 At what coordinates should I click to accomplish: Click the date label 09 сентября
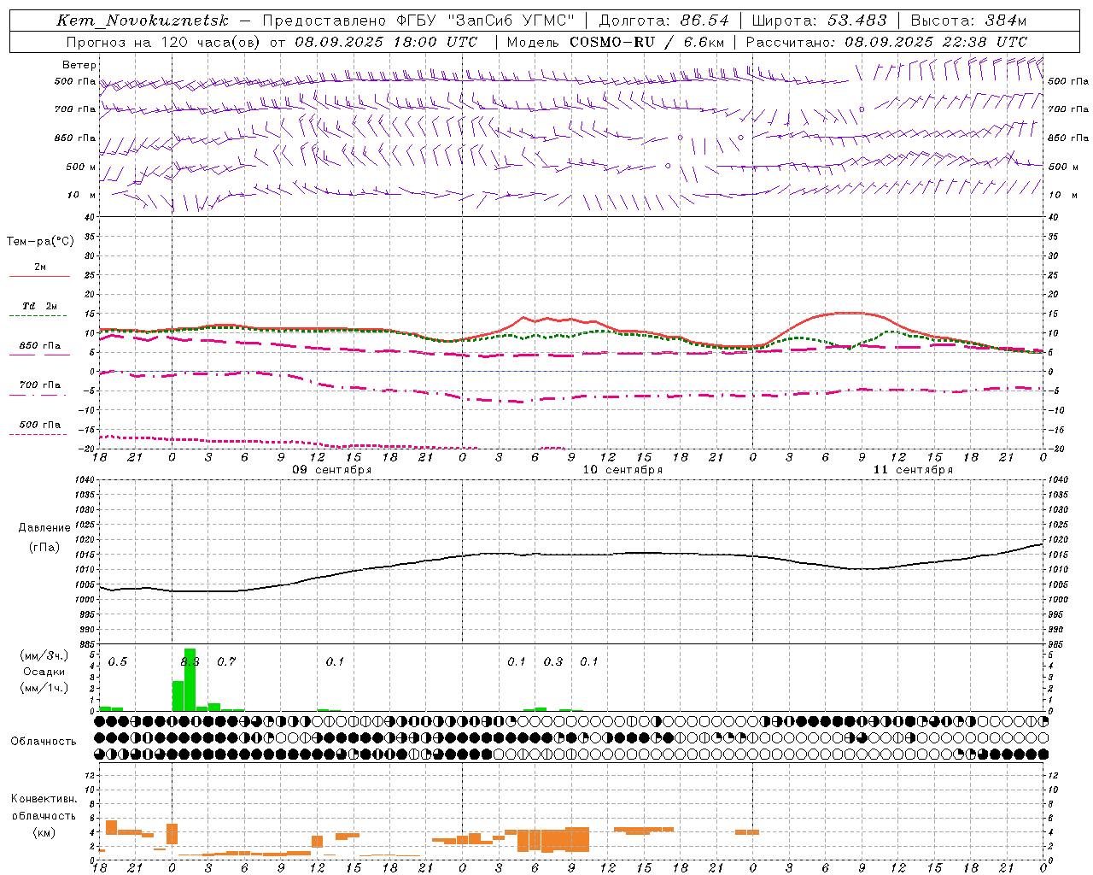[x=332, y=470]
